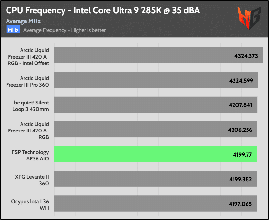Screen dimensions: 269x220
Task: Select the be quiet! Silent Loop 3 bar
Action: (156, 104)
